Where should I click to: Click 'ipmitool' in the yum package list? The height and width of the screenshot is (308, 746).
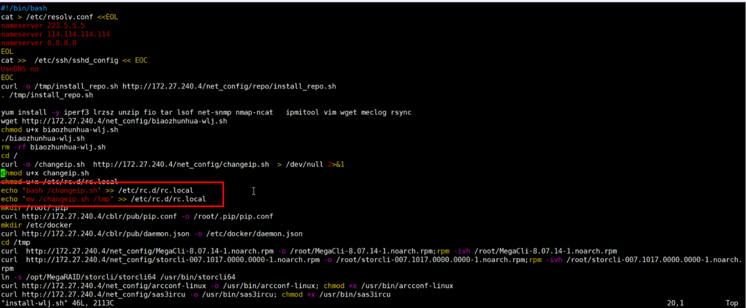point(302,112)
